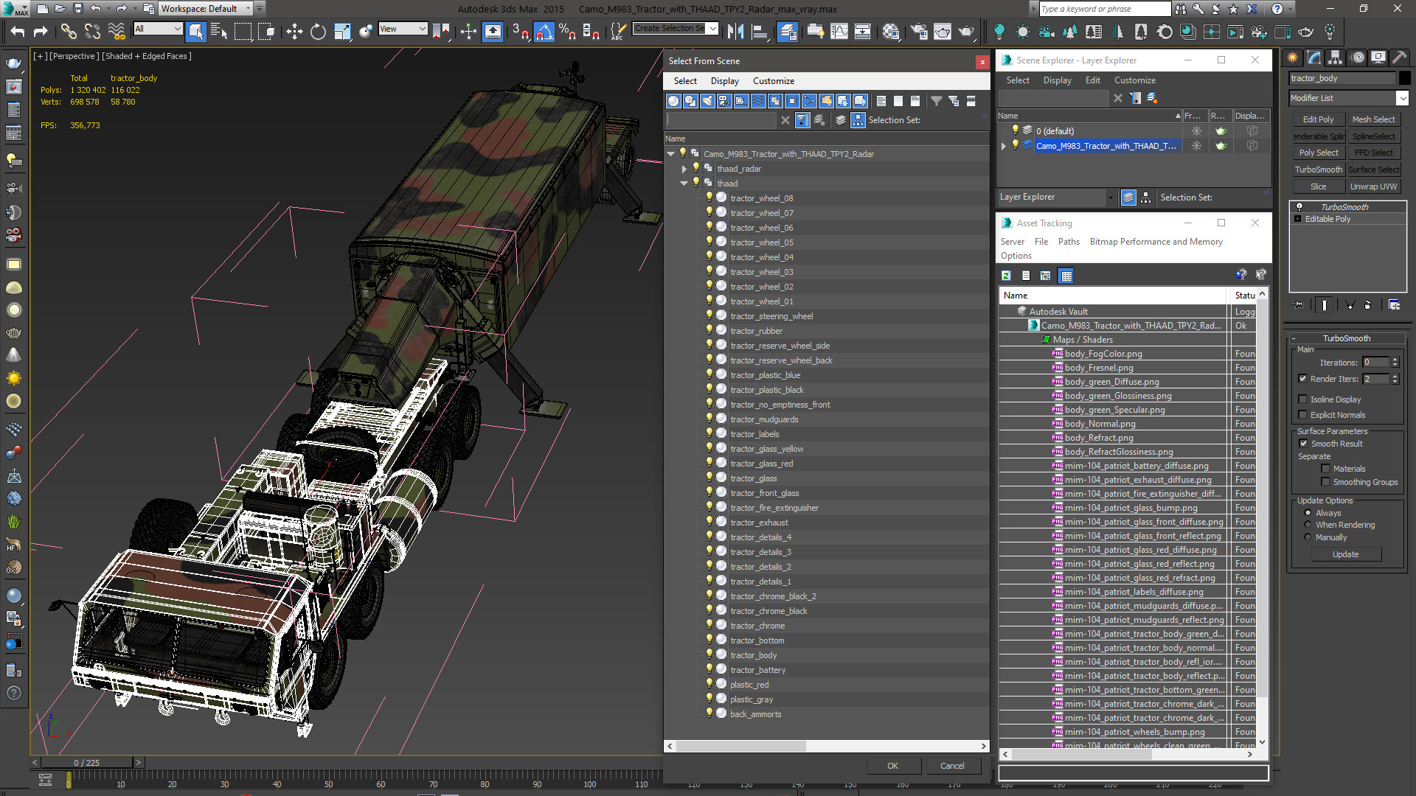
Task: Open Paths menu in Asset Tracking
Action: [1068, 242]
